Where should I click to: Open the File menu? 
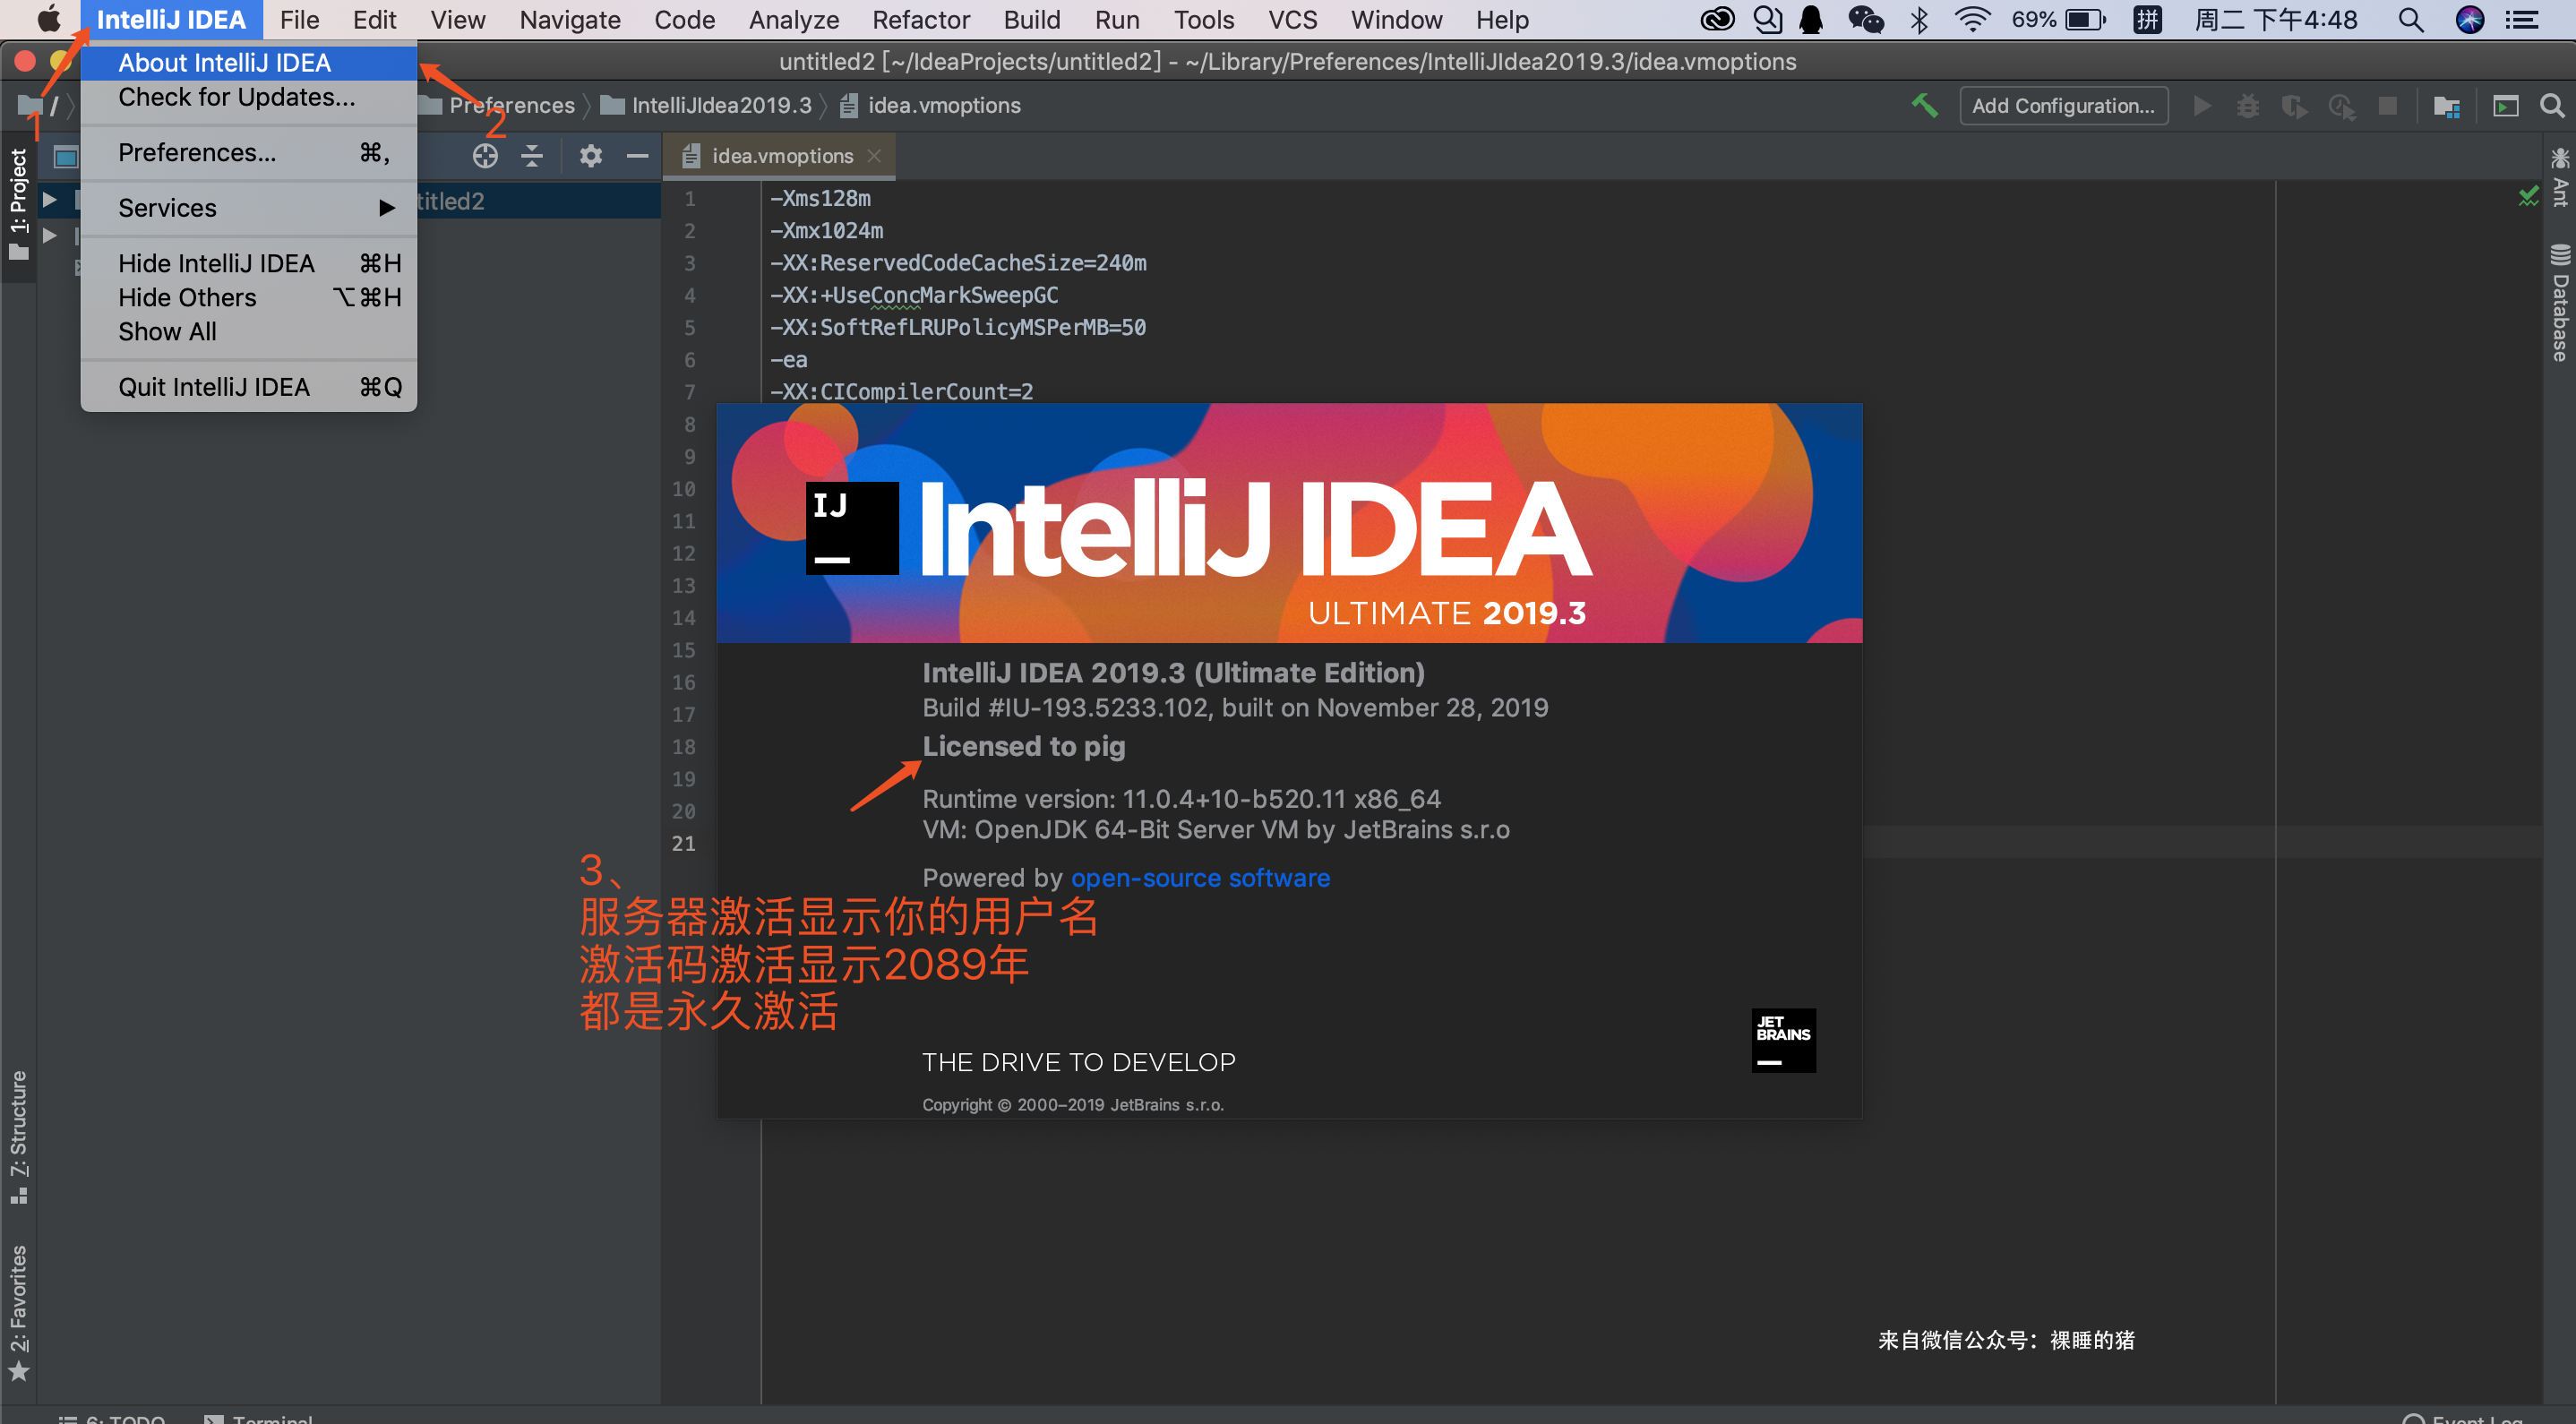(x=299, y=20)
